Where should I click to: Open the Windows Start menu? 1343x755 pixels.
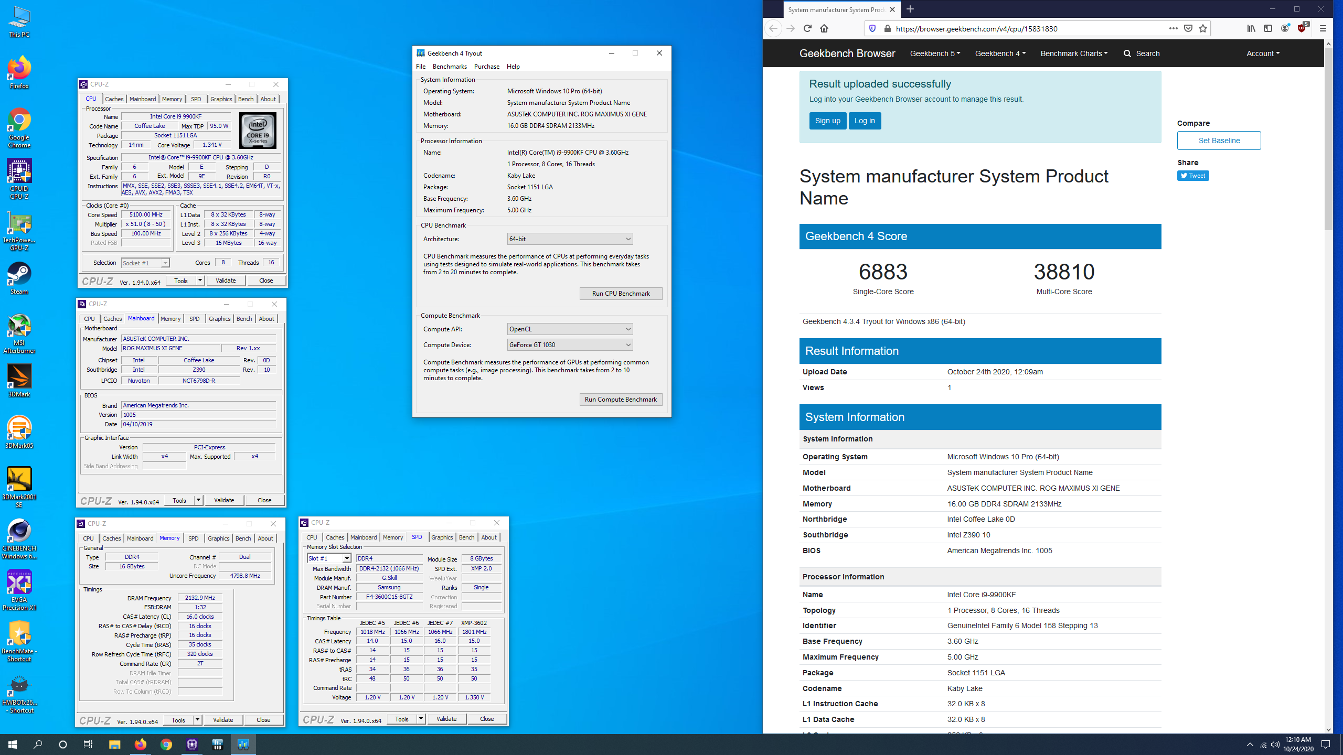coord(13,744)
